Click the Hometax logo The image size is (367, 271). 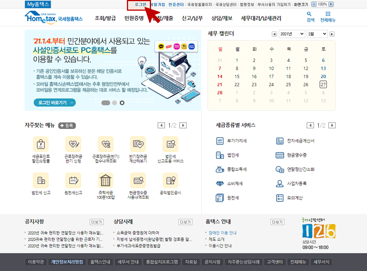point(54,17)
